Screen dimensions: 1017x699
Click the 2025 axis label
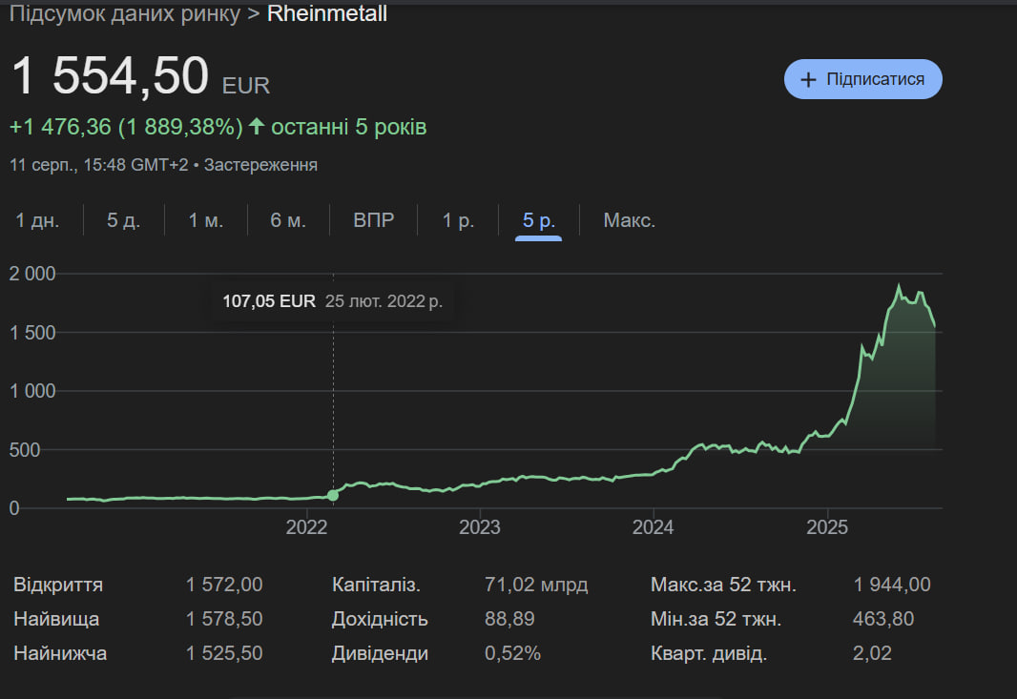coord(827,527)
